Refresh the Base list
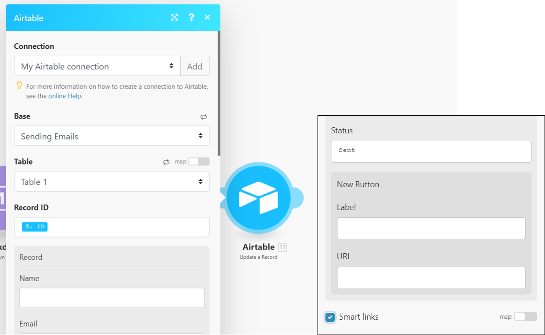 coord(204,117)
